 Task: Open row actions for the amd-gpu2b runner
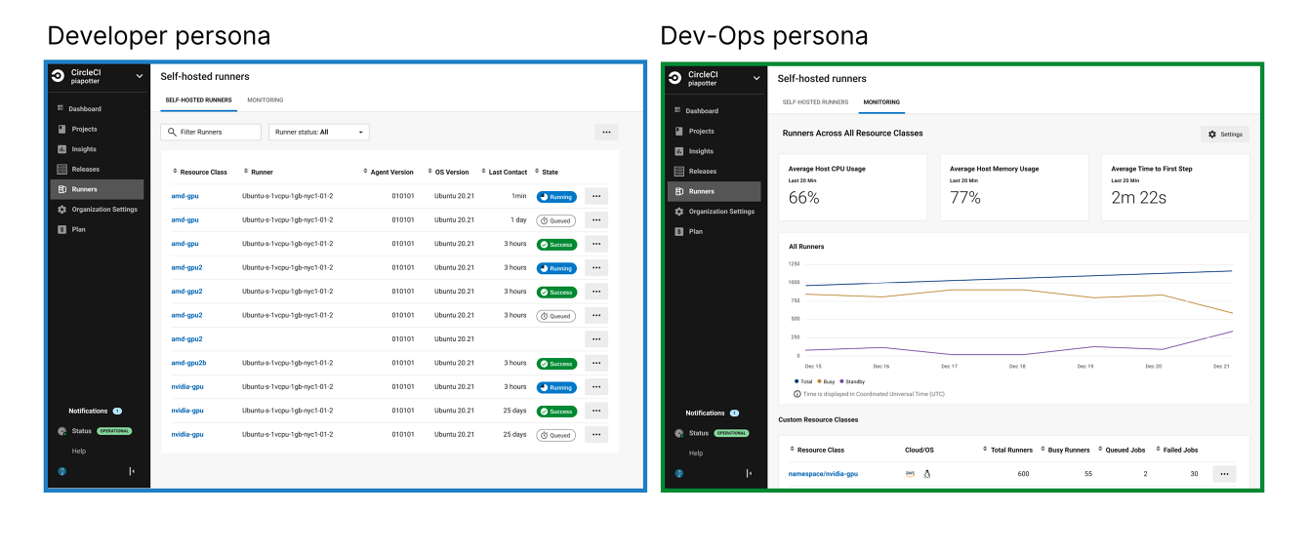(x=596, y=363)
